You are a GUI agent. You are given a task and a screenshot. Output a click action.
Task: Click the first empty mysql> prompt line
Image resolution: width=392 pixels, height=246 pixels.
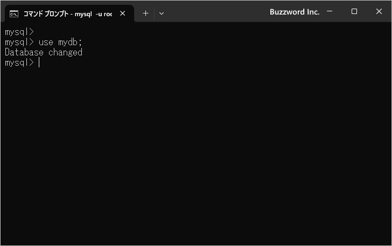(x=19, y=32)
